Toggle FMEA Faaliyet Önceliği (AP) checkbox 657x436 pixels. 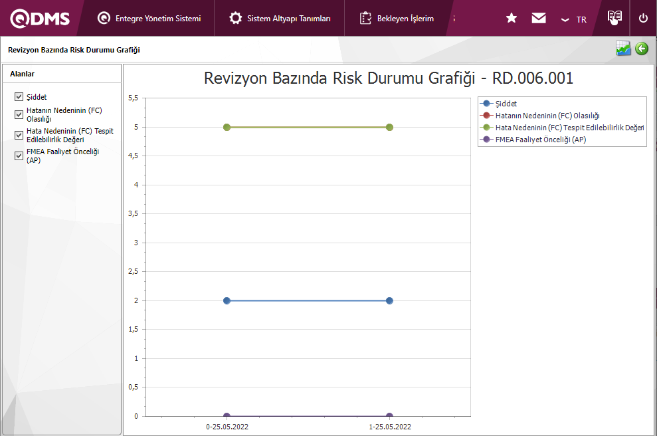point(19,156)
